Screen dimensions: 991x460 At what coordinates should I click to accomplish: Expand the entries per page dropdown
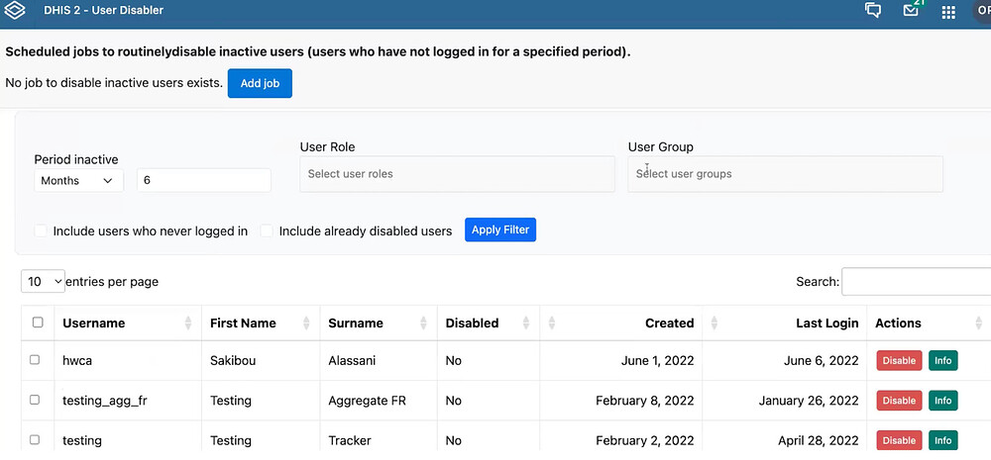point(44,282)
